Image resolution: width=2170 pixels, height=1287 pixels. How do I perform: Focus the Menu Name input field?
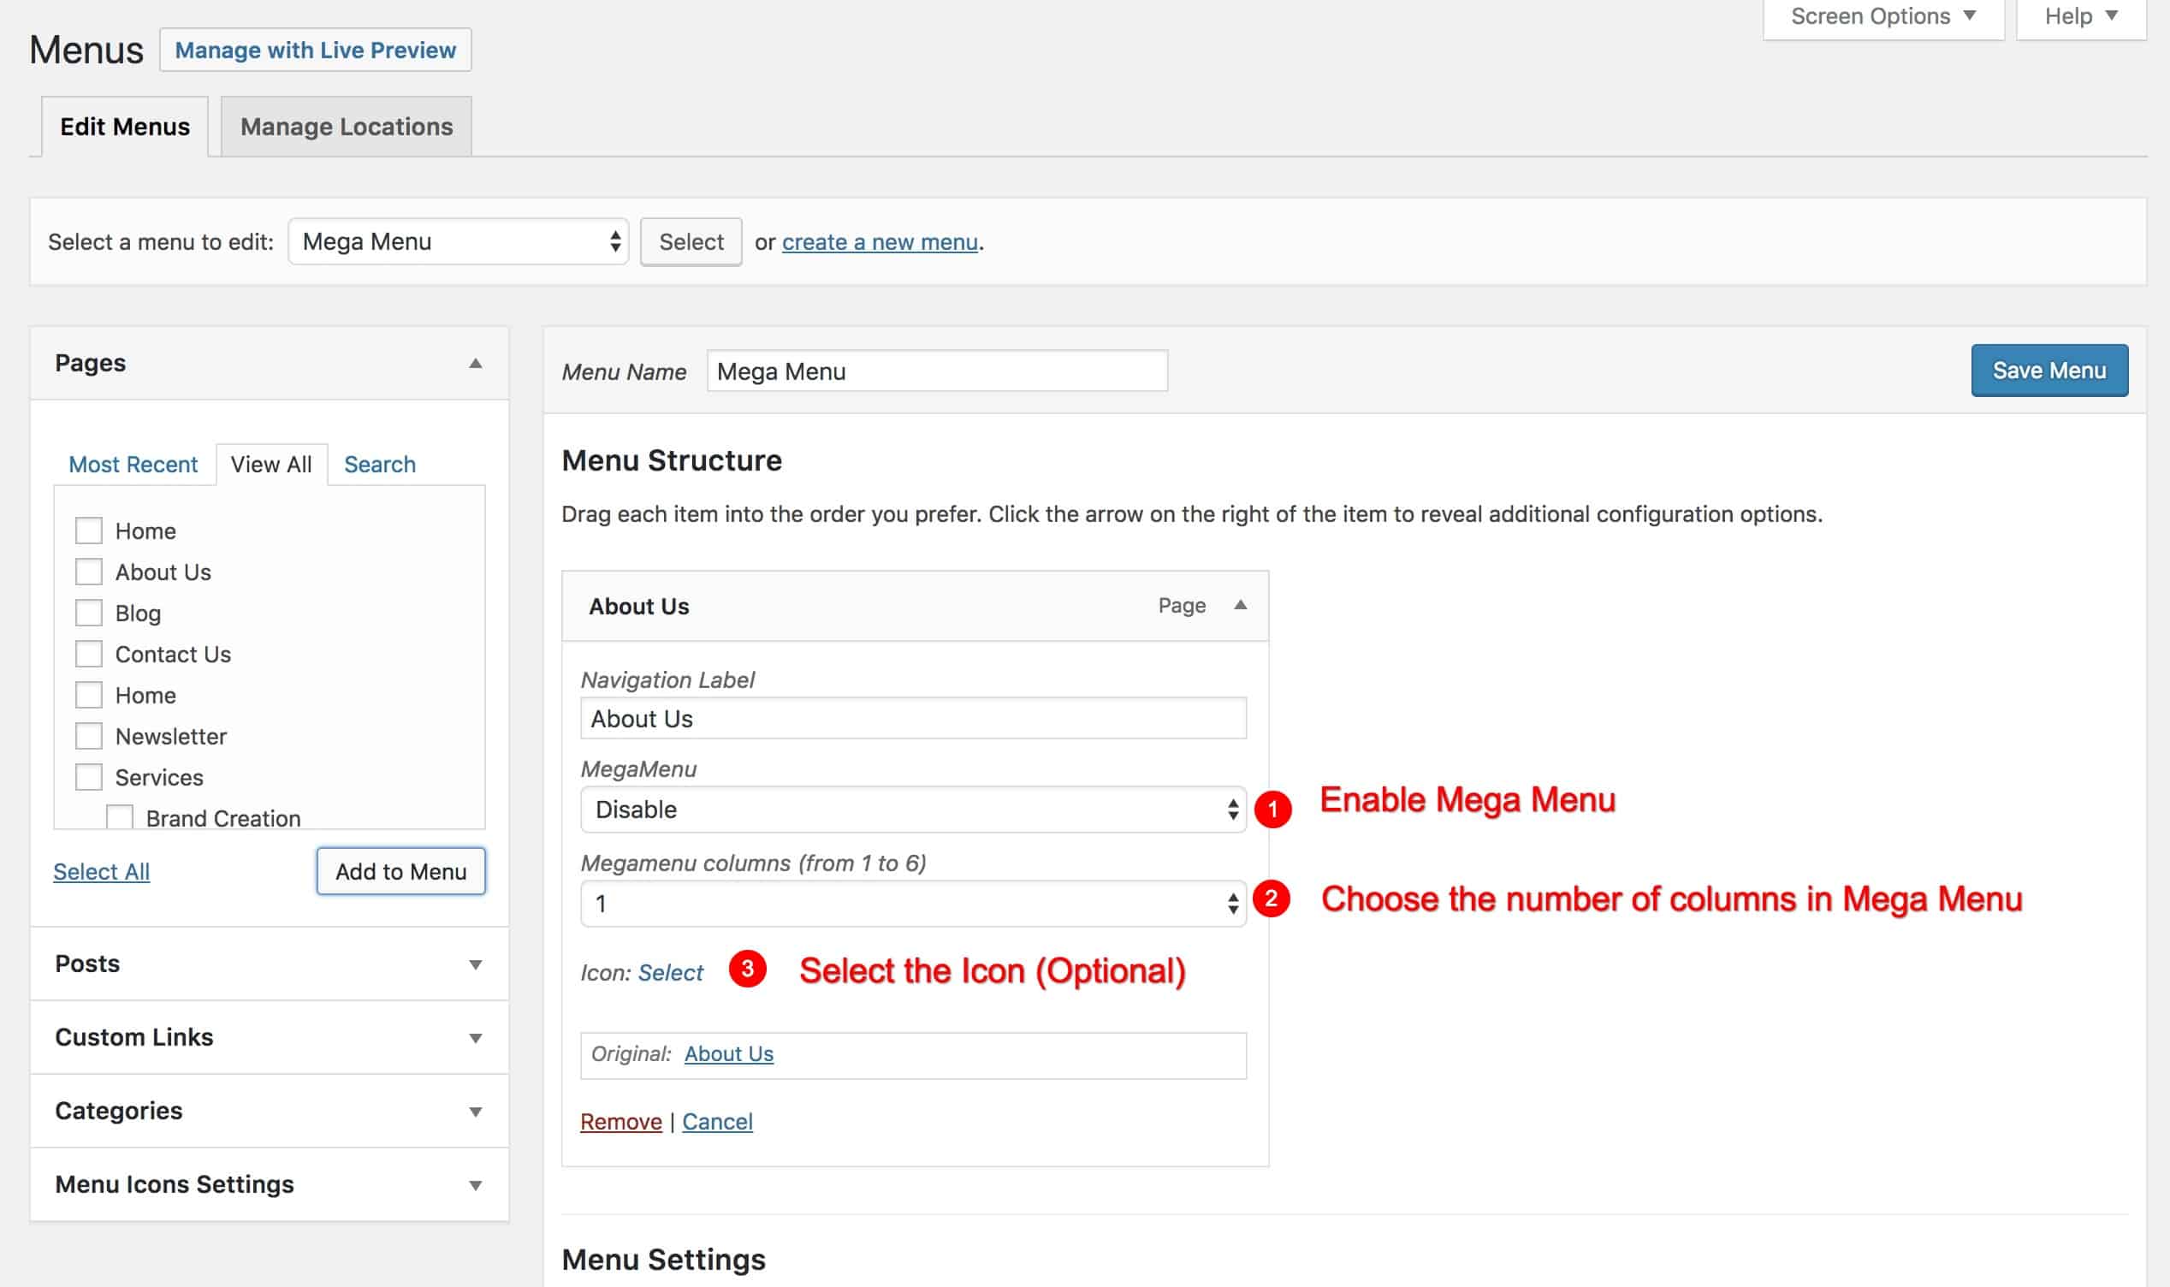coord(937,371)
